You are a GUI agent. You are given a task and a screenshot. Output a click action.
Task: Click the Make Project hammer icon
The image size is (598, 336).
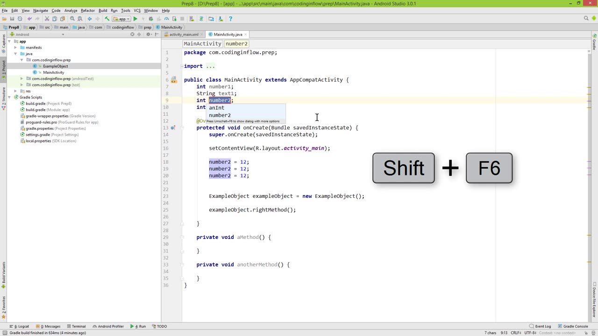[107, 19]
